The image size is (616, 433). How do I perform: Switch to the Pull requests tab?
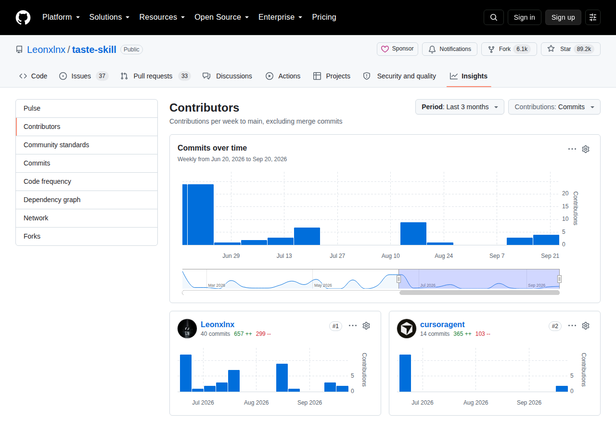coord(155,76)
